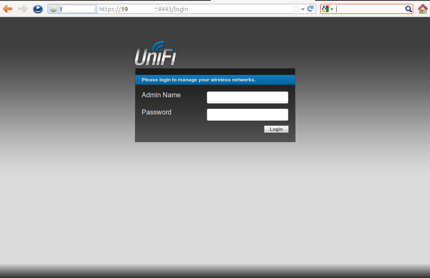Screen dimensions: 430x278
Task: Bookmark page with the star icon
Action: [x=295, y=9]
